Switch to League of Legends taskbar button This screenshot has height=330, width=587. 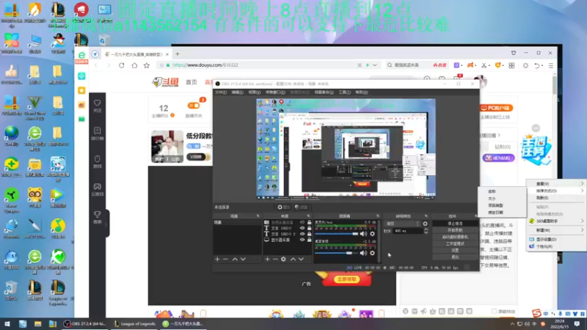134,323
